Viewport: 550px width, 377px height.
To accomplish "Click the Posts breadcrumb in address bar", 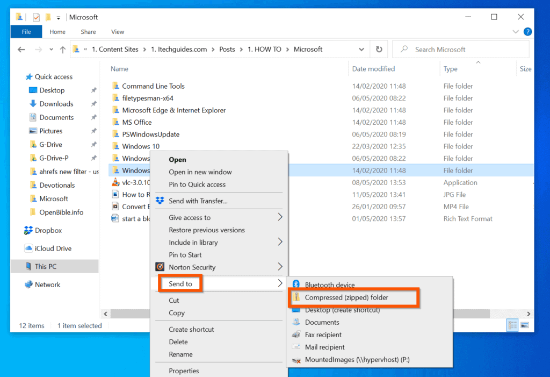I will [x=227, y=49].
